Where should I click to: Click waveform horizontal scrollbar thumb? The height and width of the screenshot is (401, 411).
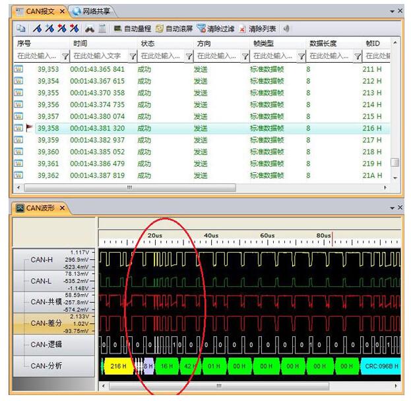point(219,386)
